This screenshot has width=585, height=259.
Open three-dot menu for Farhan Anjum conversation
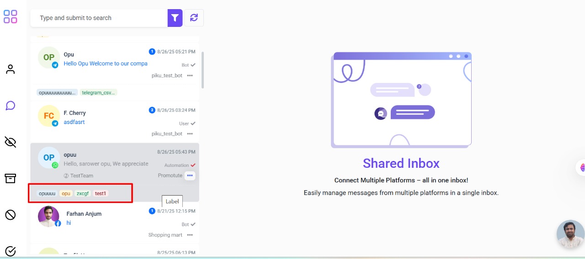(x=190, y=235)
